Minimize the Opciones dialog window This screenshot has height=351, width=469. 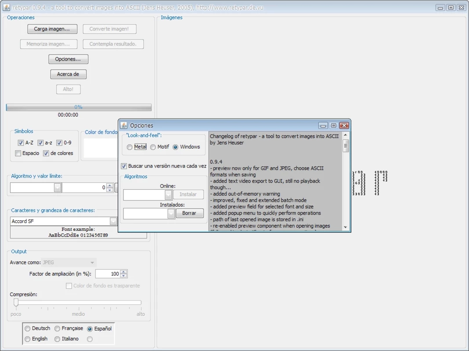click(323, 125)
